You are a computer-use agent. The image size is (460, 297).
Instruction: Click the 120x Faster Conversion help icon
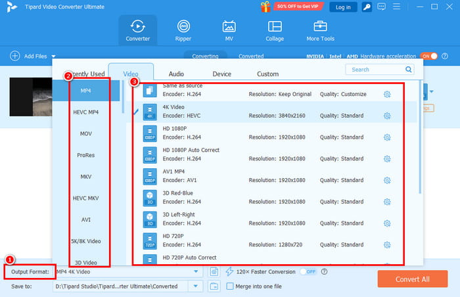pos(324,271)
